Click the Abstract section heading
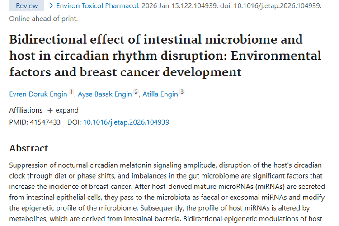Screen dimensions: 339x226 (x=28, y=148)
